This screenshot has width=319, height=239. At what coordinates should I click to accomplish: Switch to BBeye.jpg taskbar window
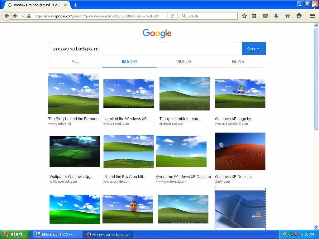pos(57,235)
